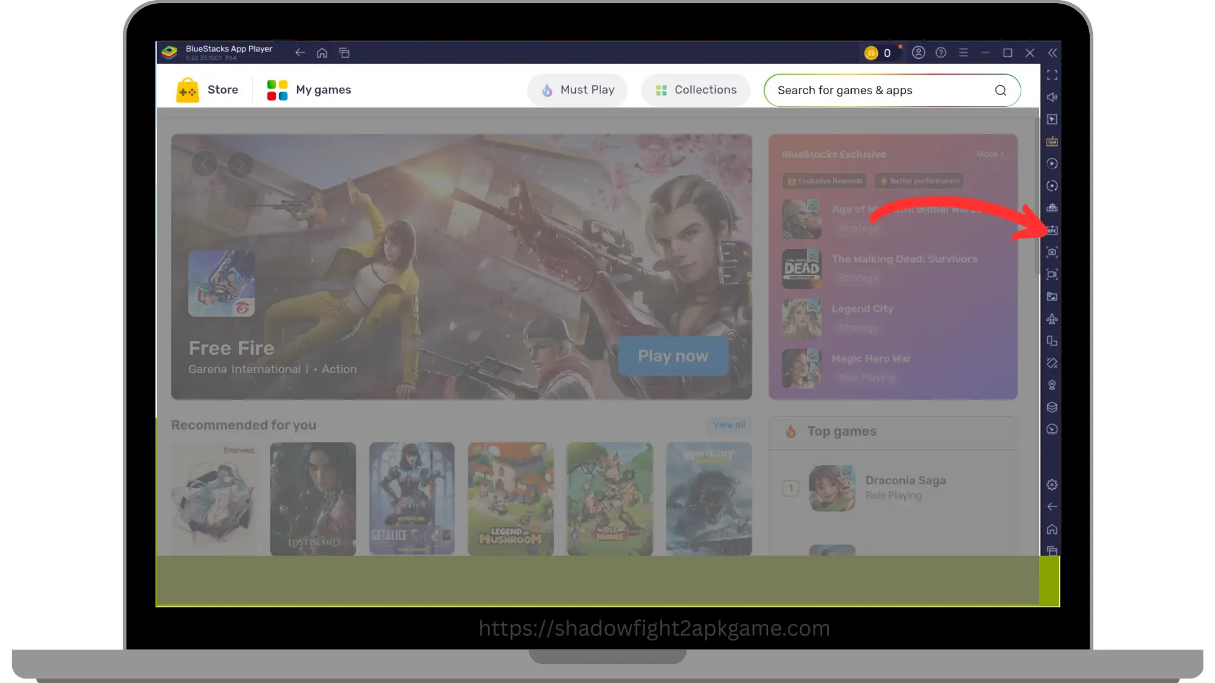The width and height of the screenshot is (1215, 683).
Task: Open the Screen recorder tool
Action: pyautogui.click(x=1052, y=274)
